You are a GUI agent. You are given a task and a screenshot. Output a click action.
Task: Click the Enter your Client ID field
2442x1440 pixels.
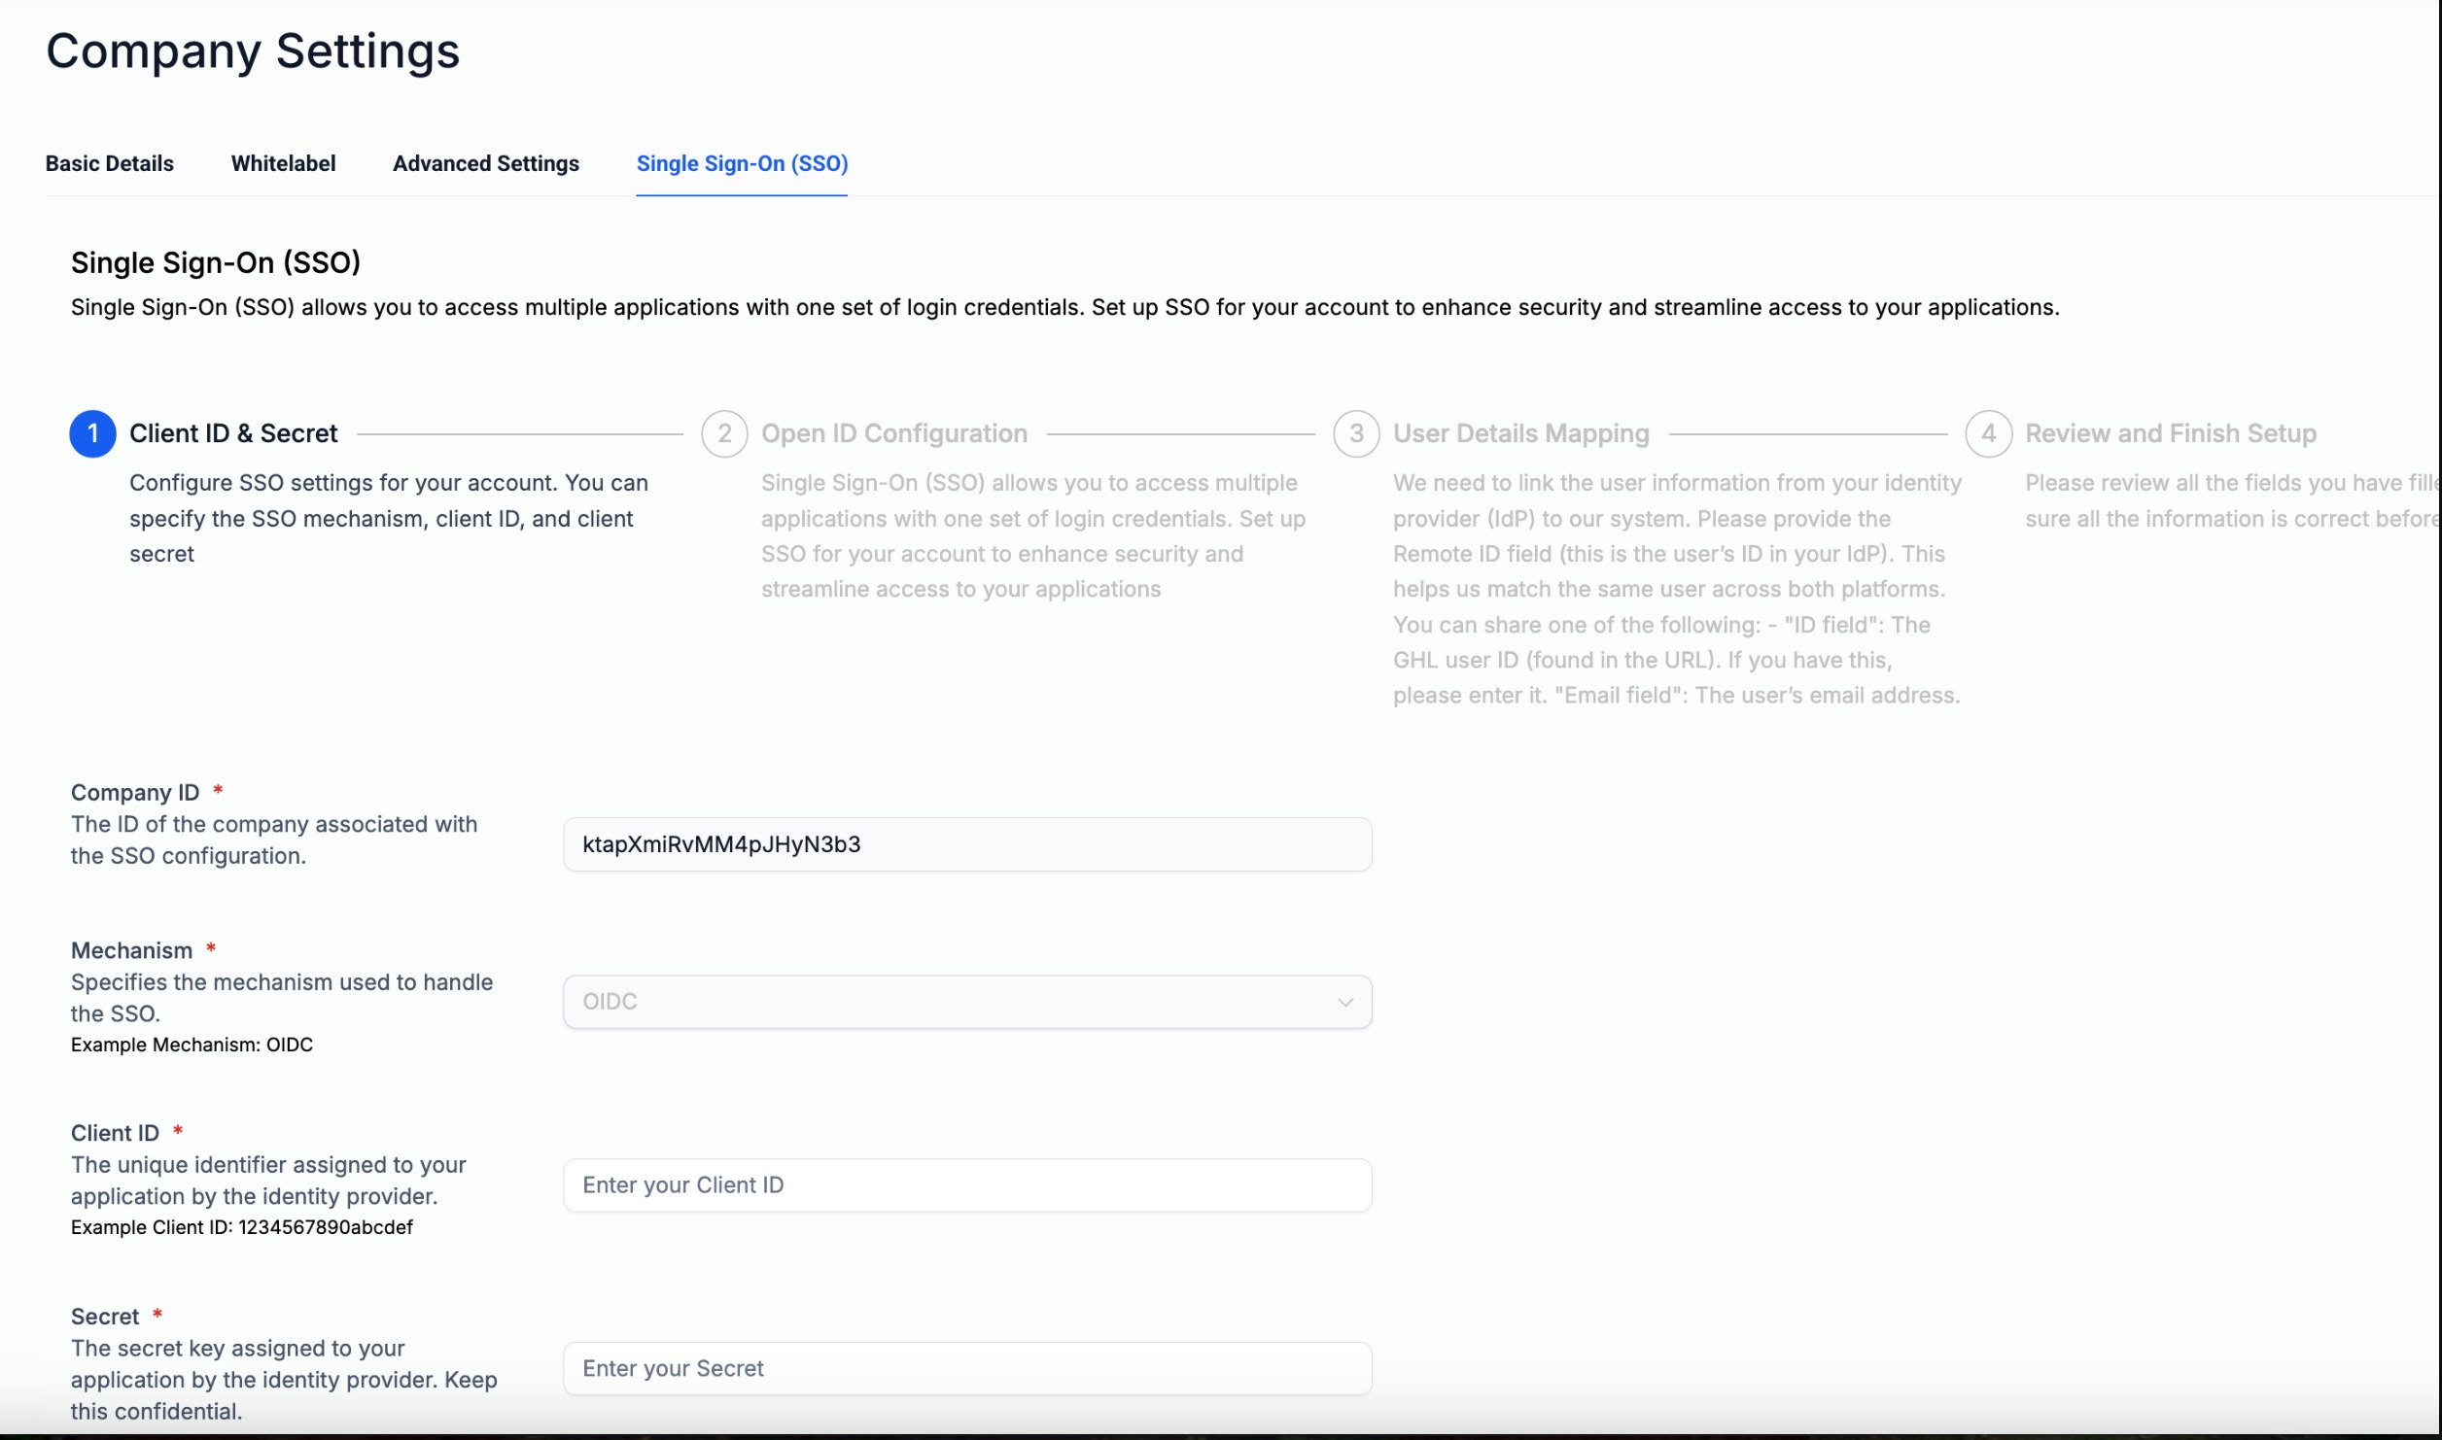966,1185
